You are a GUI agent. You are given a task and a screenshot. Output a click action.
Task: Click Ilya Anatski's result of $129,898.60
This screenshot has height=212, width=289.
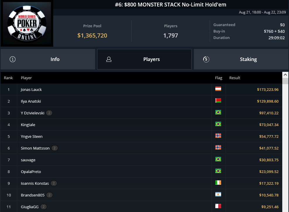pos(268,101)
